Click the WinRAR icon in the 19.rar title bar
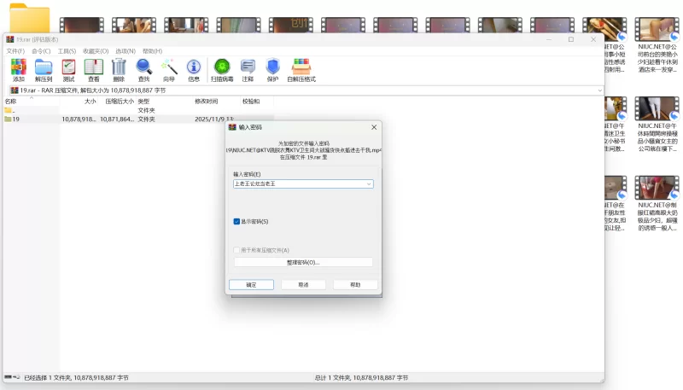 pyautogui.click(x=9, y=39)
